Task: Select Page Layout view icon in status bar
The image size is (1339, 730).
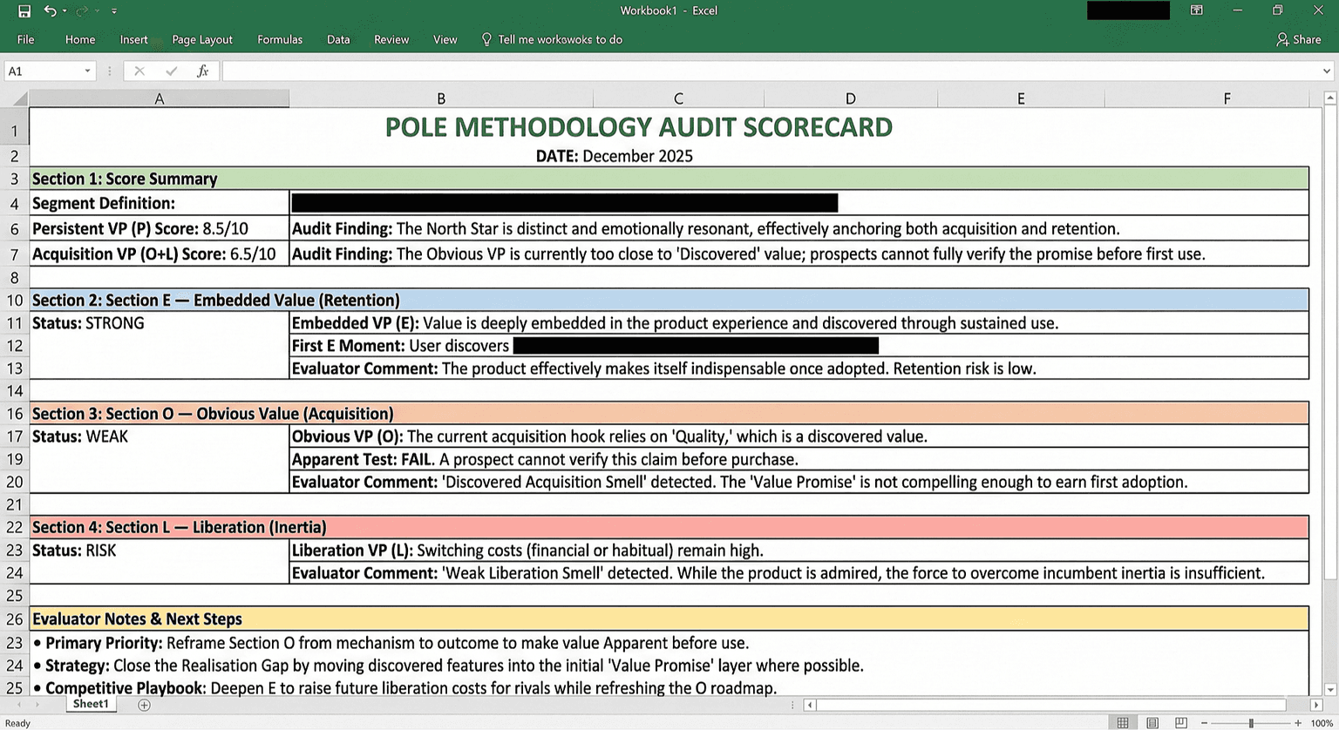Action: click(x=1152, y=722)
